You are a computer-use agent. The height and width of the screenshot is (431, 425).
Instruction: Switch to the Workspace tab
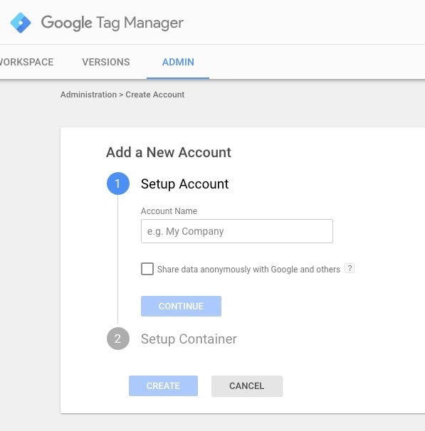26,62
